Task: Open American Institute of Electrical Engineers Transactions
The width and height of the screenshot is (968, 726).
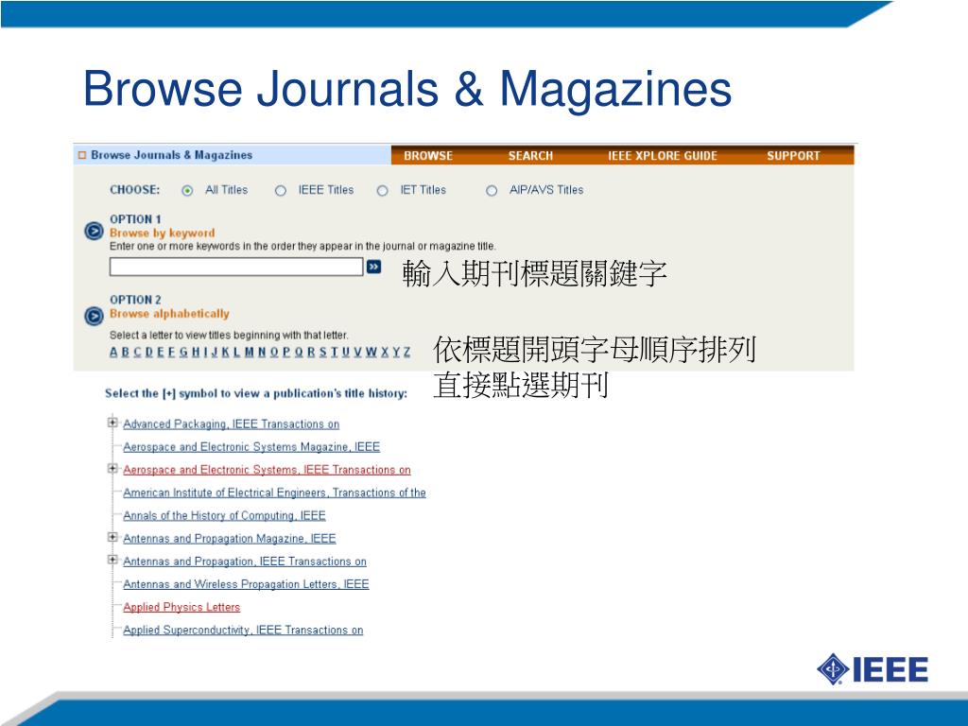Action: [x=274, y=493]
